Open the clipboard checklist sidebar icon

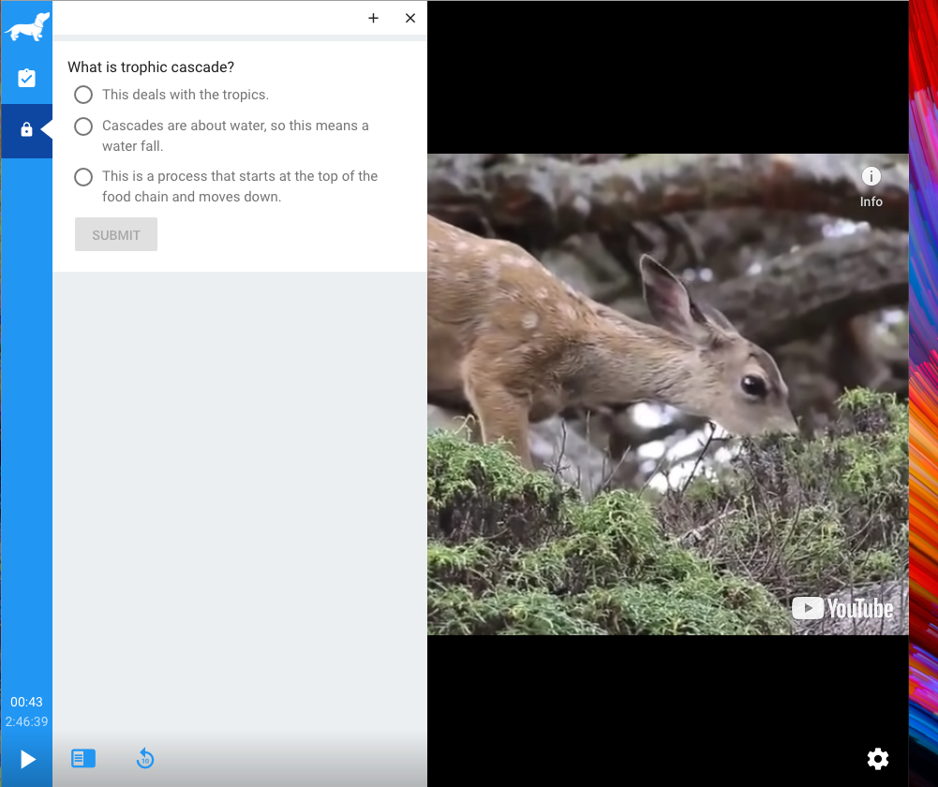pos(26,79)
